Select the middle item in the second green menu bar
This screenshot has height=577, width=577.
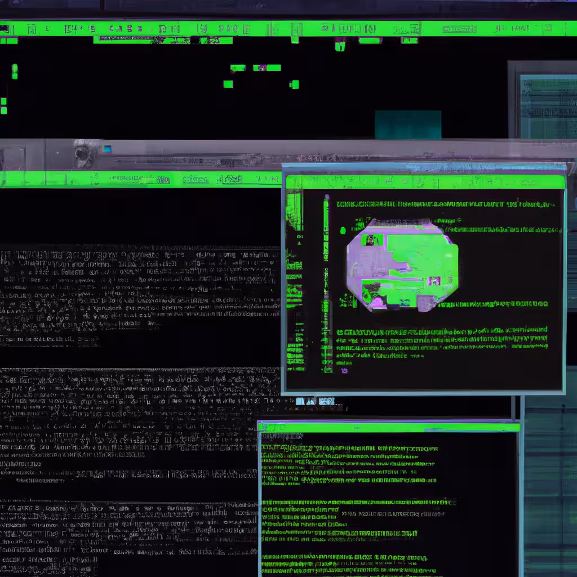[x=196, y=180]
